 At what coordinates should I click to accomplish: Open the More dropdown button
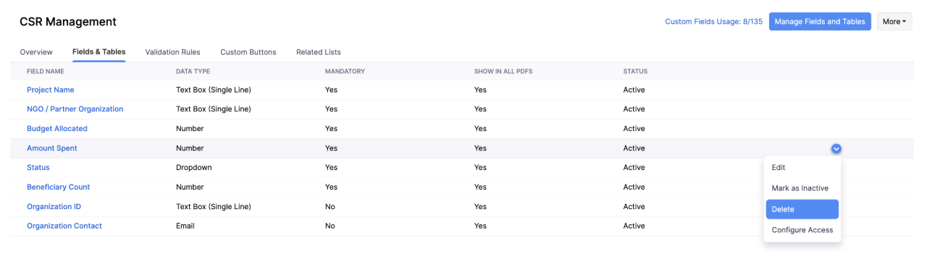(894, 22)
